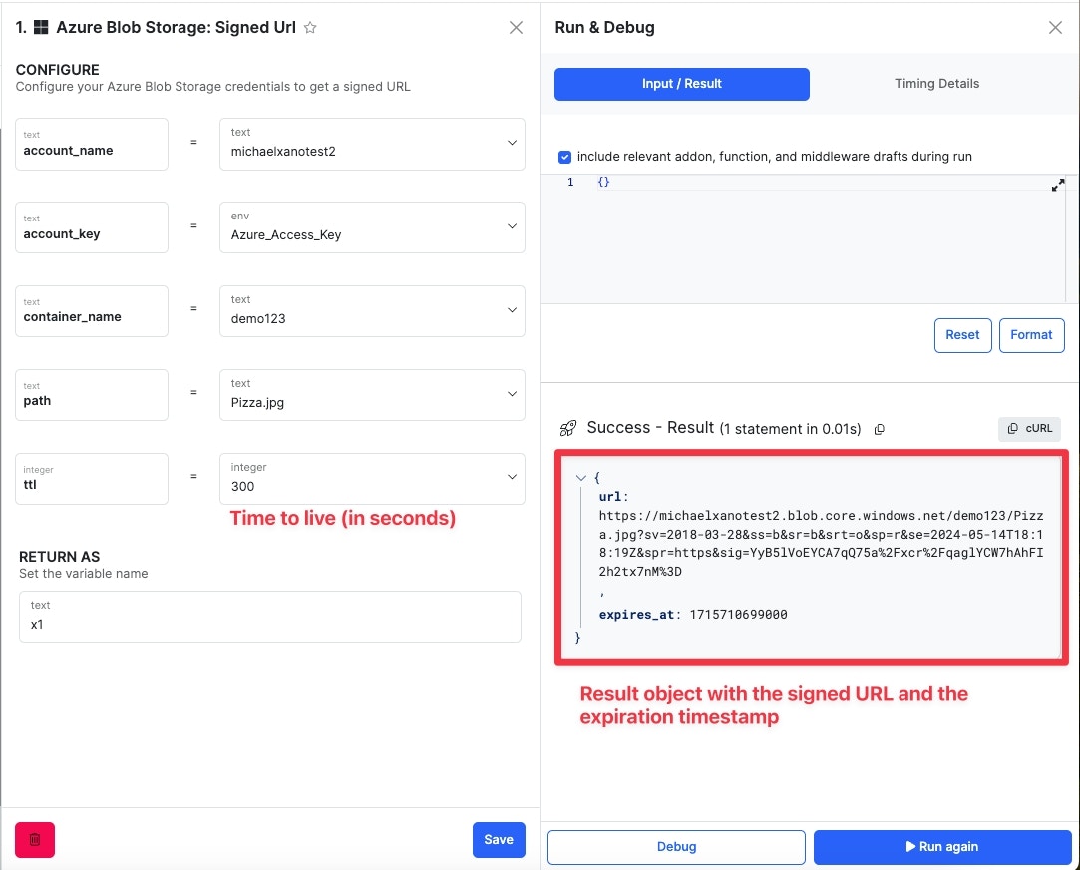Select the Input / Result tab

pos(682,84)
